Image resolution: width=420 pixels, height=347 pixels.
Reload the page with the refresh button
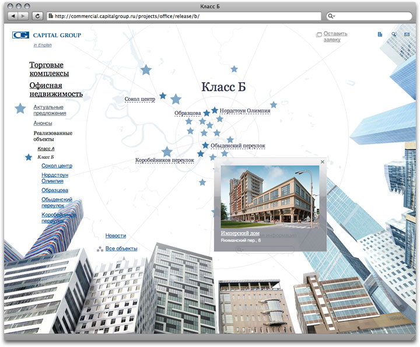point(37,16)
